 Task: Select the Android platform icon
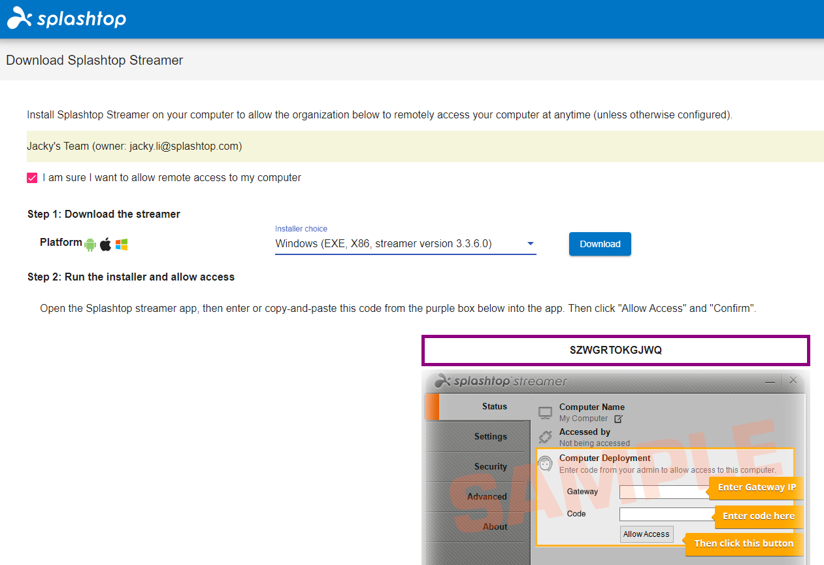click(91, 243)
